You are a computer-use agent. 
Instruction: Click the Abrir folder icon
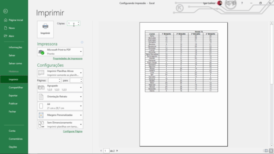coord(6,36)
